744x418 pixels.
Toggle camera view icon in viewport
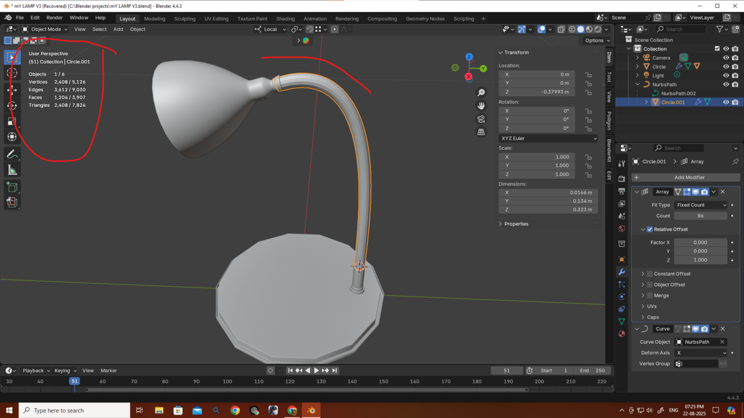[x=481, y=119]
